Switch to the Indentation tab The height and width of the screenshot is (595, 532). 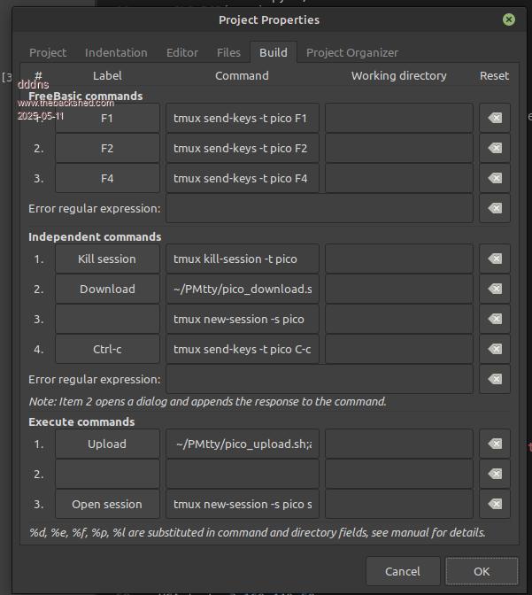tap(116, 52)
